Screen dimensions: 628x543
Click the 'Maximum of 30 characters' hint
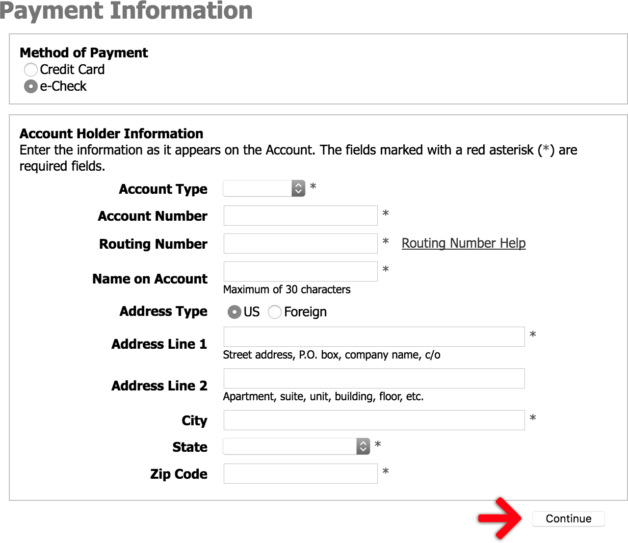coord(287,290)
